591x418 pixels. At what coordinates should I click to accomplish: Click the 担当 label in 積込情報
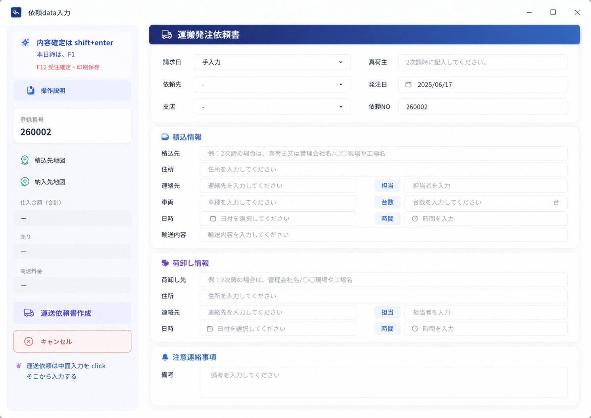(x=387, y=186)
